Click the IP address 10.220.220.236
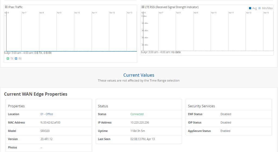Screen dimensions: 278x152 click(x=140, y=123)
